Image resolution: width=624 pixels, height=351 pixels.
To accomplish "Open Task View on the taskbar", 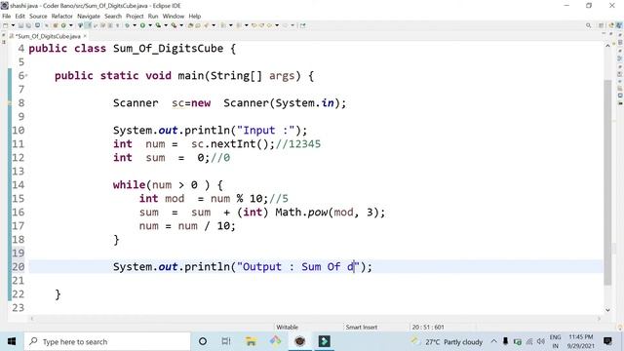I will tap(226, 341).
